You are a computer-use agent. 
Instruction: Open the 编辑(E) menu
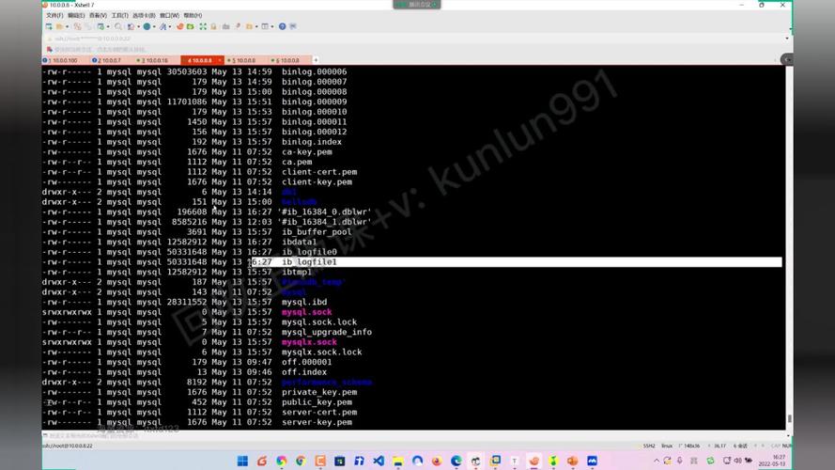point(76,15)
